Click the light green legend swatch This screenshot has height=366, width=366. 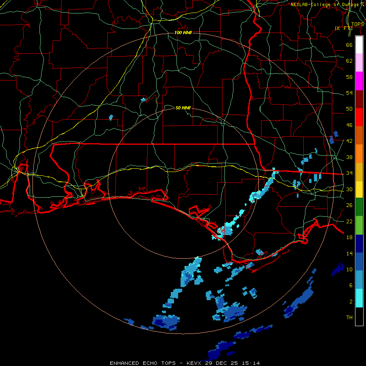359,225
